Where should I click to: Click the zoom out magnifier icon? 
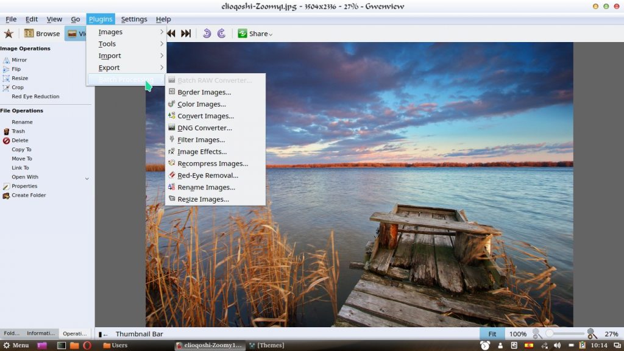point(537,334)
